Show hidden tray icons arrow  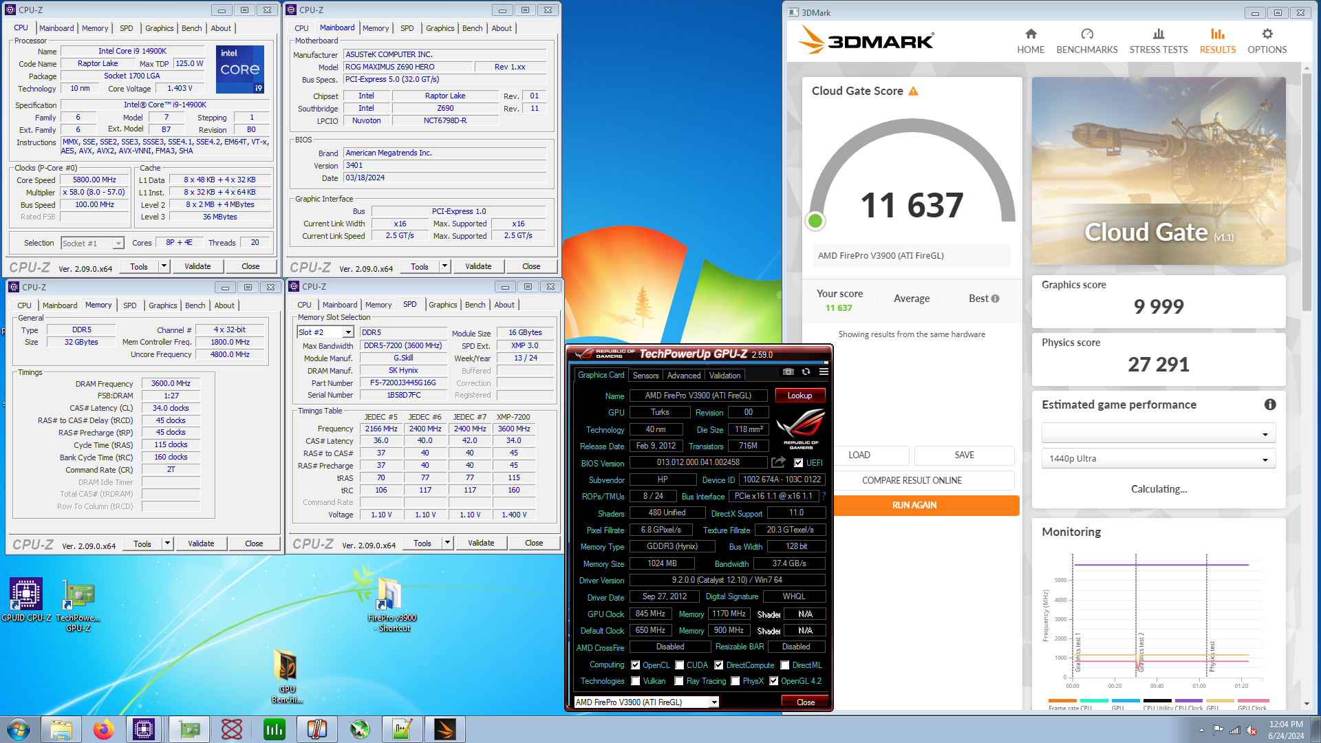(1201, 730)
